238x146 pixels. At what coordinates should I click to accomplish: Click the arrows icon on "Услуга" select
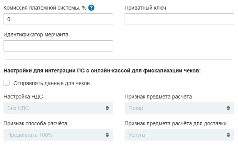[228, 135]
